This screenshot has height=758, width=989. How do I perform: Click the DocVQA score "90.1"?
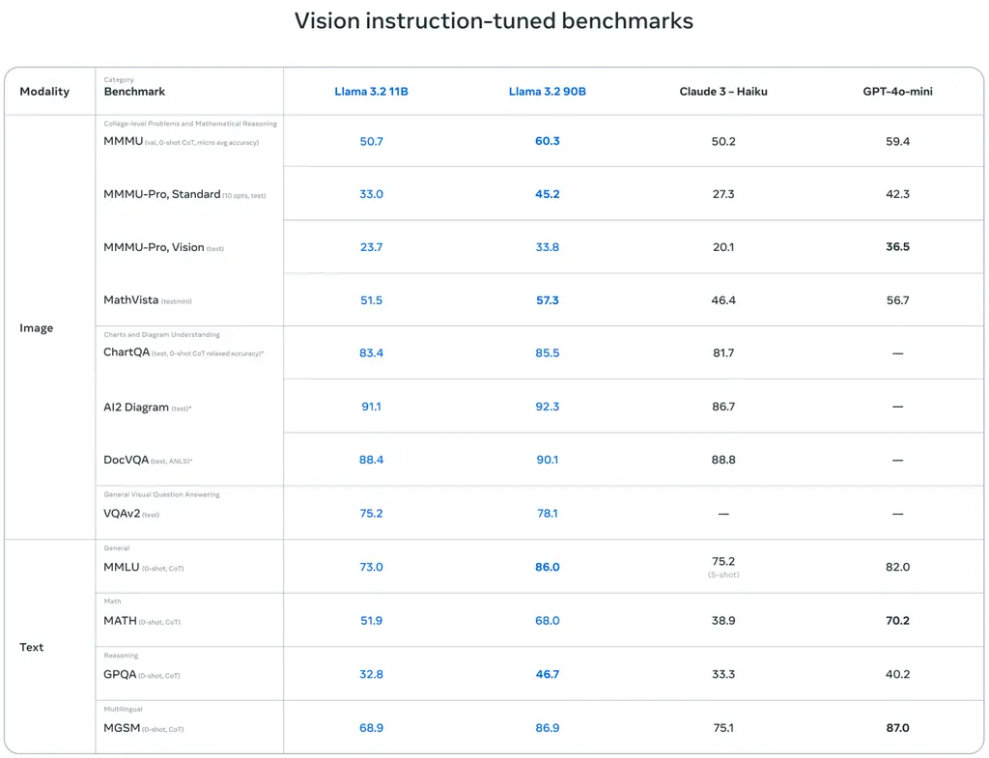(548, 460)
